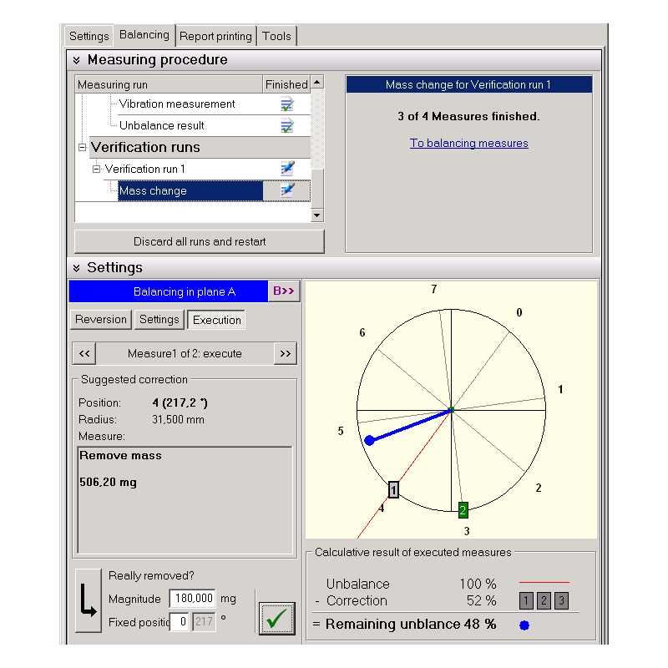Screen dimensions: 668x668
Task: Toggle correction measure box 3
Action: (561, 600)
